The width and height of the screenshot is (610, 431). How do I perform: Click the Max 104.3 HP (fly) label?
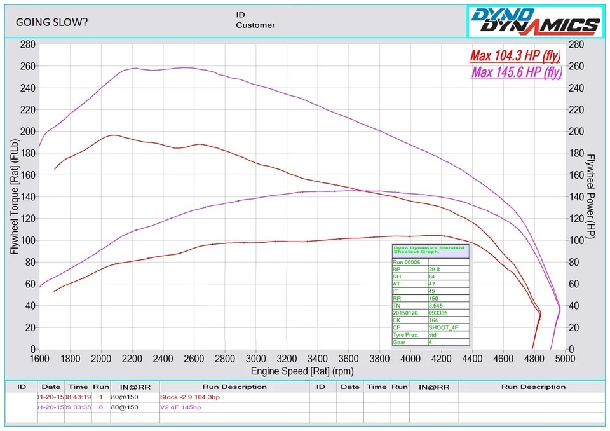[x=515, y=55]
